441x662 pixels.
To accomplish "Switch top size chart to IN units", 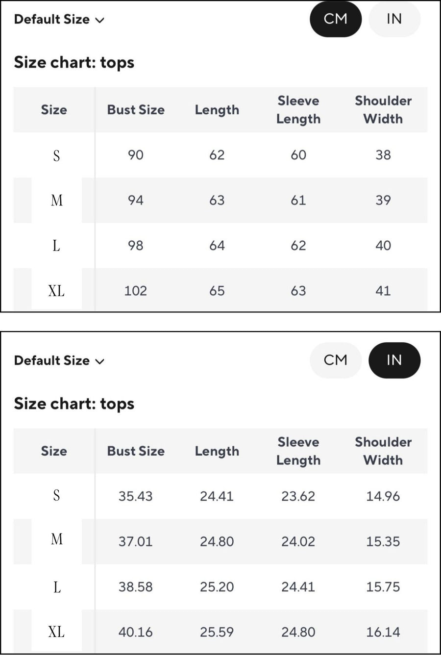I will tap(394, 19).
